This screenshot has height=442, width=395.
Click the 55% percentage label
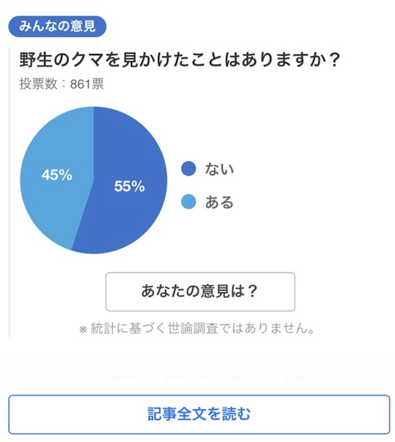tap(129, 186)
